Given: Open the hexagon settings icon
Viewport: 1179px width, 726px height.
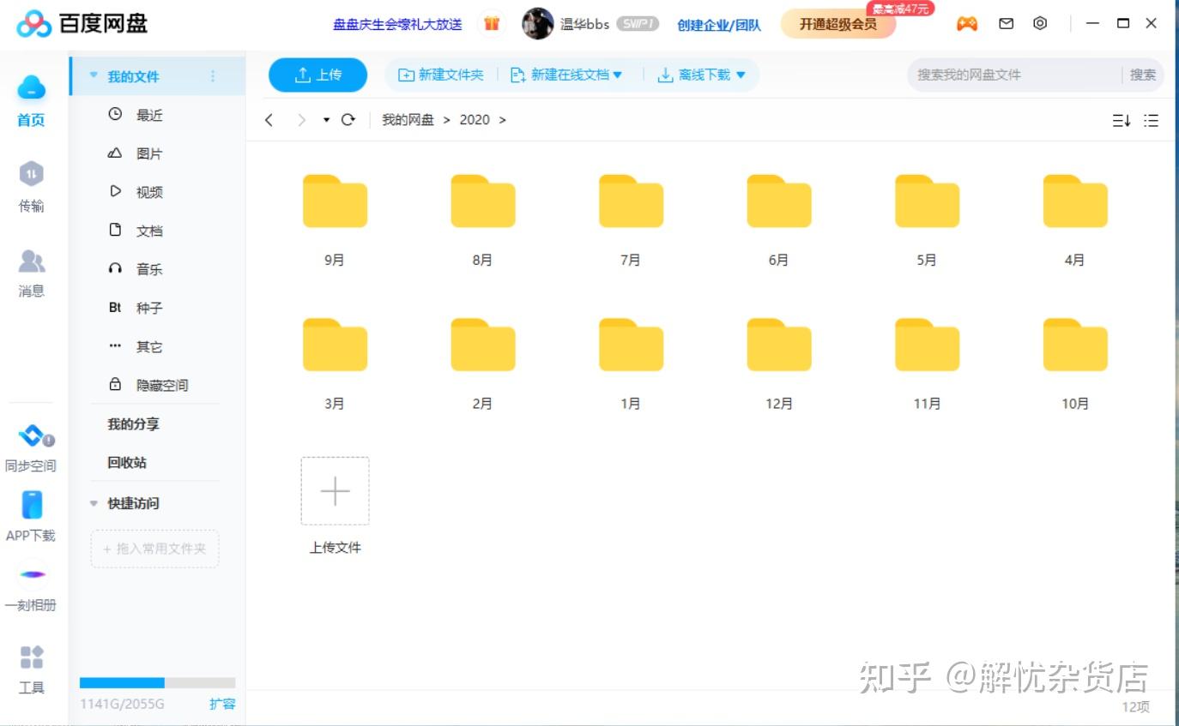Looking at the screenshot, I should pyautogui.click(x=1040, y=24).
